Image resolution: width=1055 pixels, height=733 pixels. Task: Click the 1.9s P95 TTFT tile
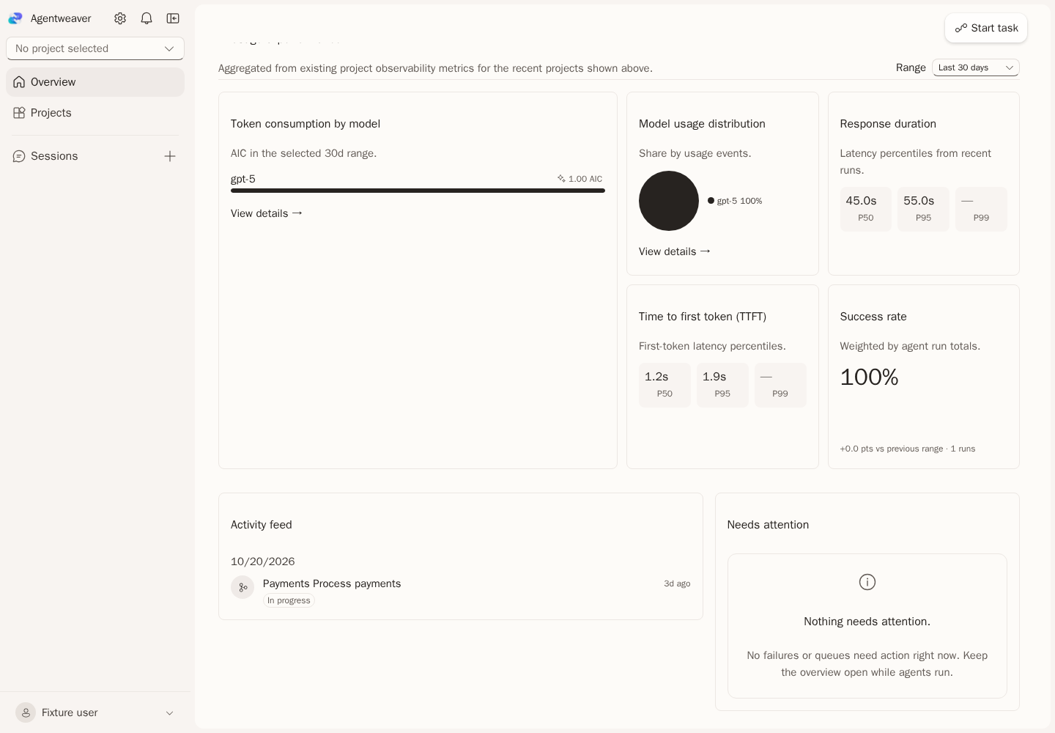[722, 385]
